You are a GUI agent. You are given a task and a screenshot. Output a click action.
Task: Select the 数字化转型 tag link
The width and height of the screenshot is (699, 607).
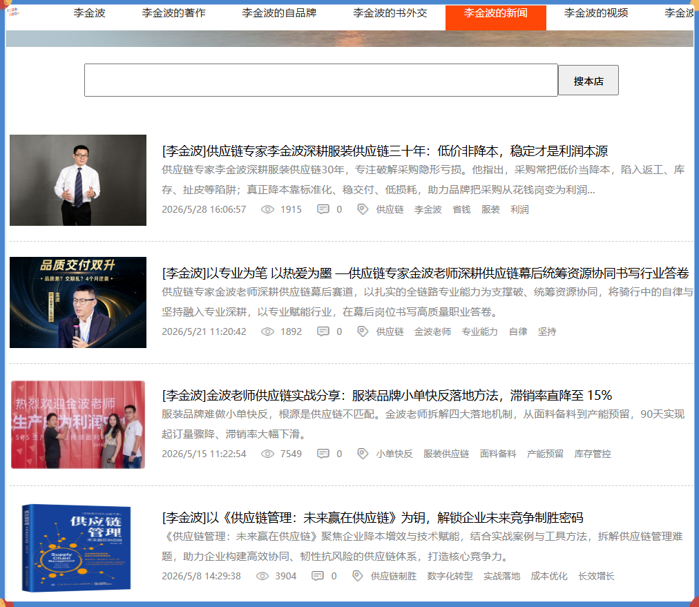click(450, 576)
